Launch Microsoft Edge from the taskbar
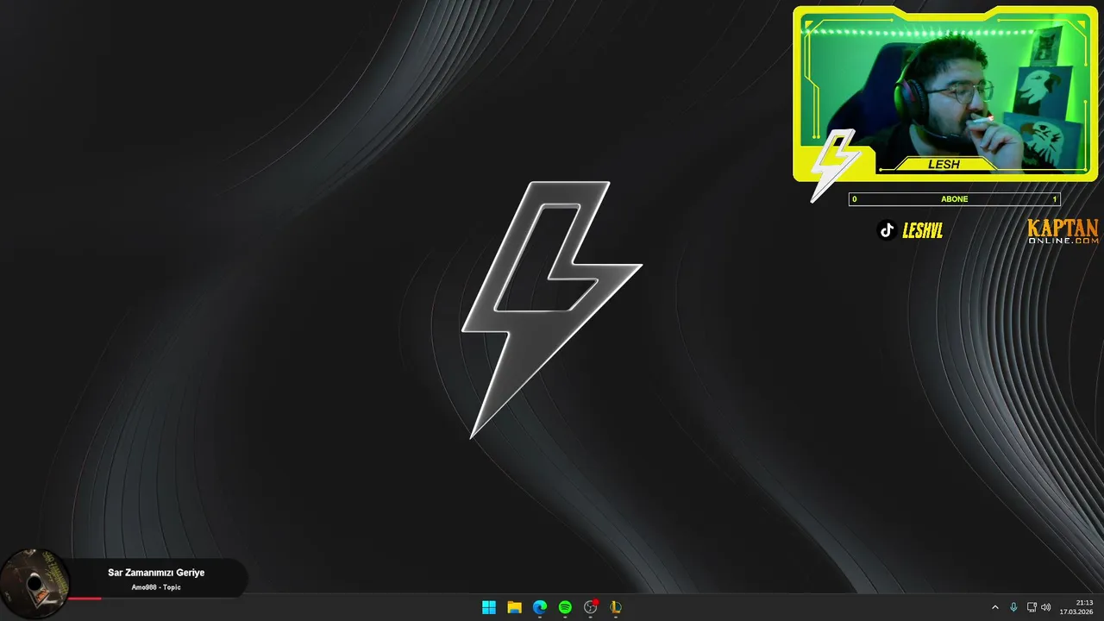The height and width of the screenshot is (621, 1104). coord(540,607)
